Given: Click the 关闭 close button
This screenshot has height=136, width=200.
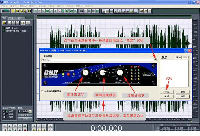Looking at the screenshot, I should [x=167, y=96].
